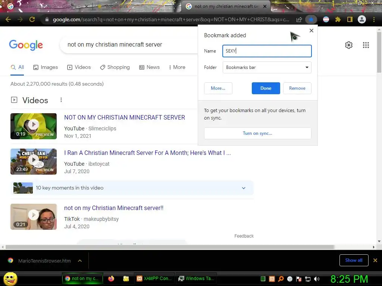Open the Shopping search tab

point(115,67)
